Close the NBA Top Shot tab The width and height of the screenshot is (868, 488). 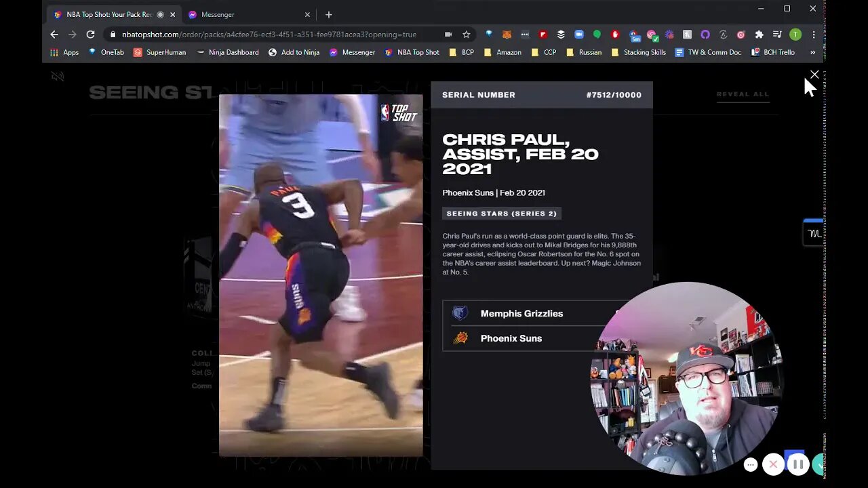tap(173, 14)
